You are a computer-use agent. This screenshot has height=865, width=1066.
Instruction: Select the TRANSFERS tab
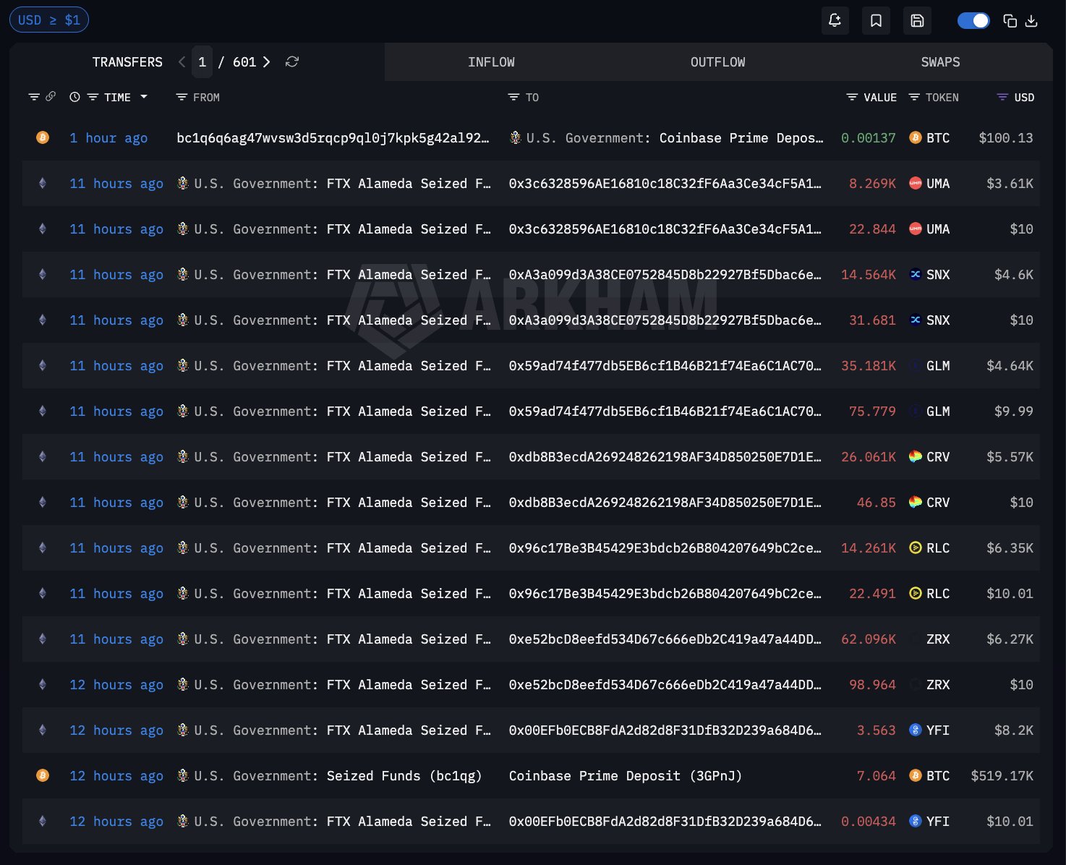pyautogui.click(x=127, y=62)
